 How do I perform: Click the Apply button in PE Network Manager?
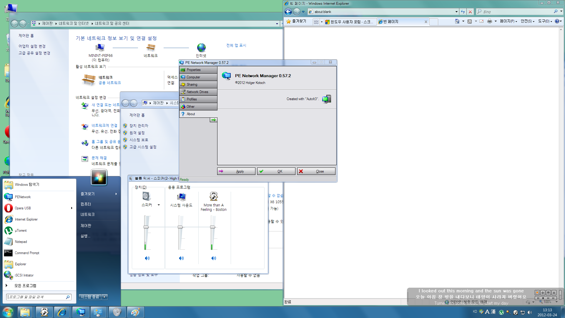(236, 171)
